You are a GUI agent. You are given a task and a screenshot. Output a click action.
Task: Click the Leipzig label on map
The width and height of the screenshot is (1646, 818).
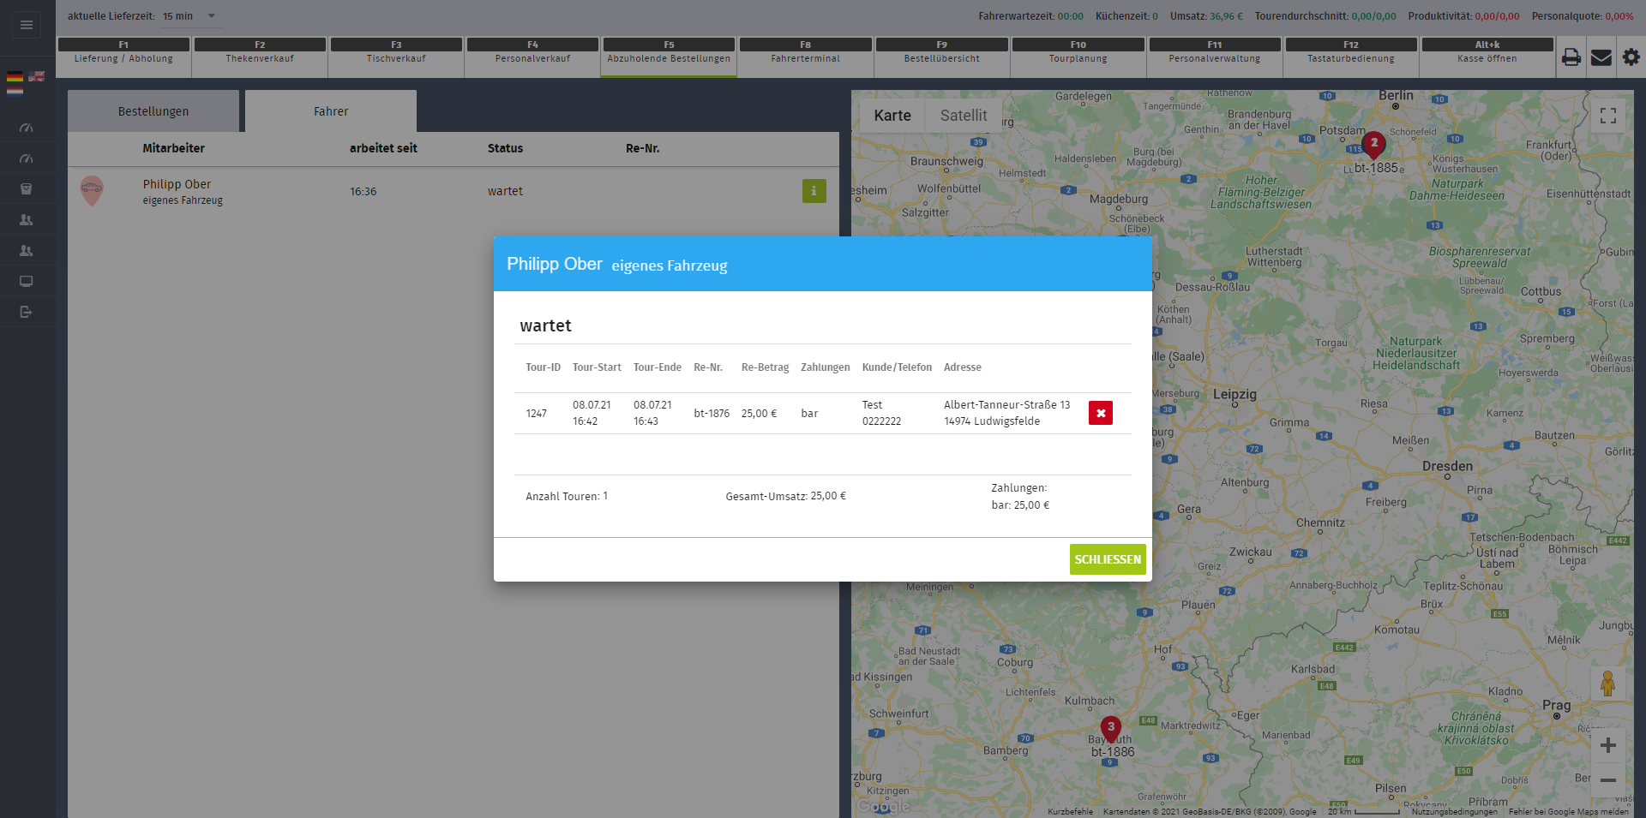pos(1234,394)
